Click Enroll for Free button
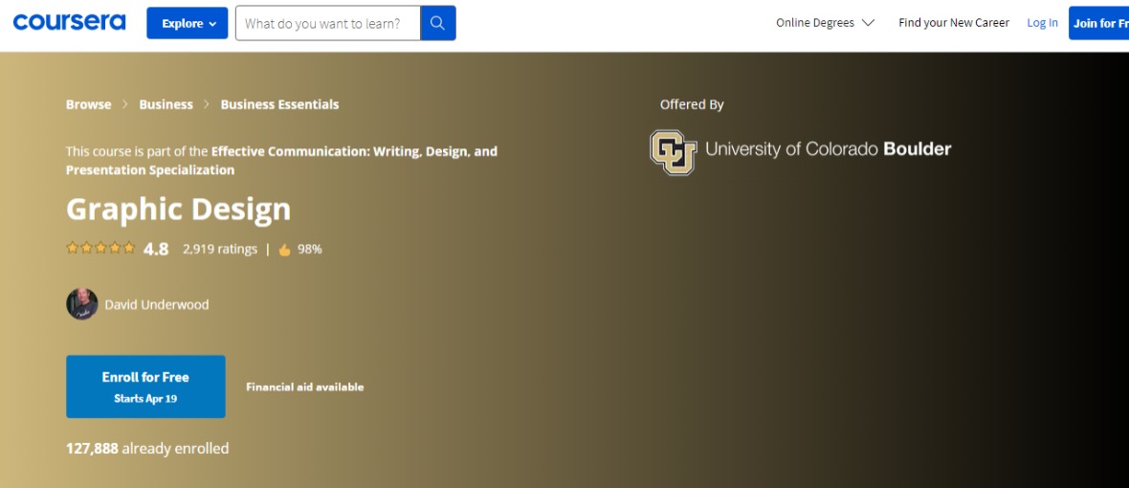 click(145, 387)
